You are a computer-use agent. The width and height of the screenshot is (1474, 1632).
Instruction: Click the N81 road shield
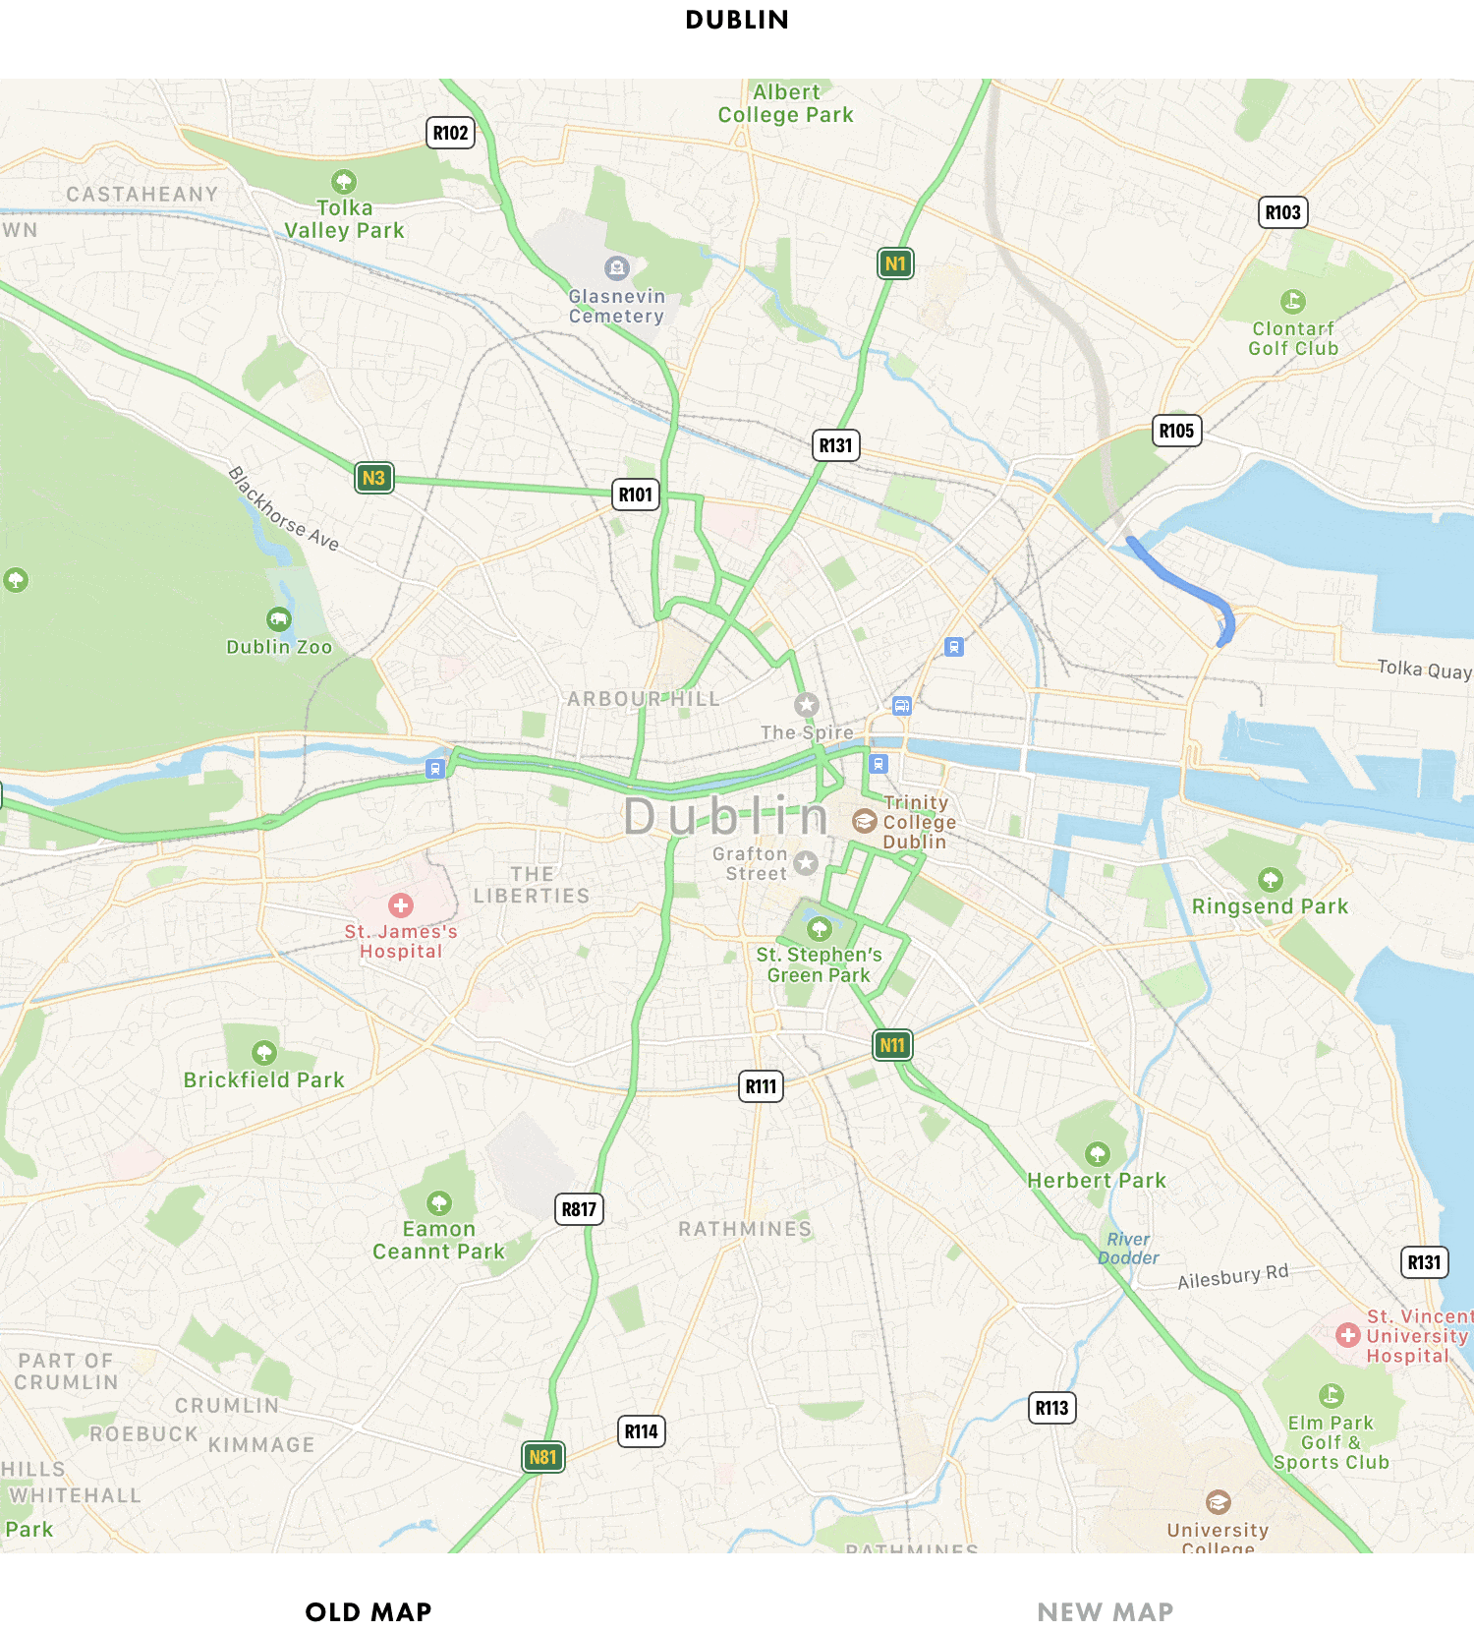click(542, 1457)
